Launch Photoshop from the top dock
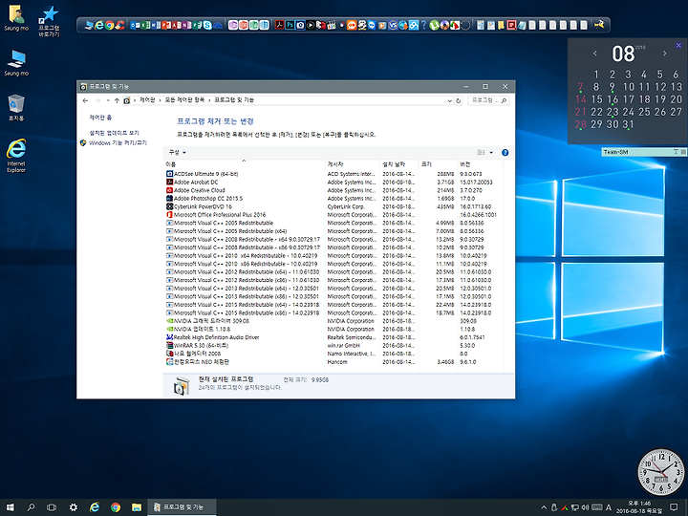 pos(290,25)
